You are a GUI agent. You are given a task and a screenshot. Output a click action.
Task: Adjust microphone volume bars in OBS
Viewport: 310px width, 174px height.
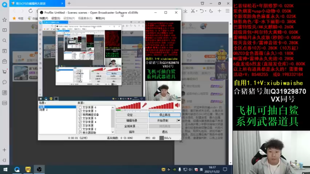[x=129, y=106]
